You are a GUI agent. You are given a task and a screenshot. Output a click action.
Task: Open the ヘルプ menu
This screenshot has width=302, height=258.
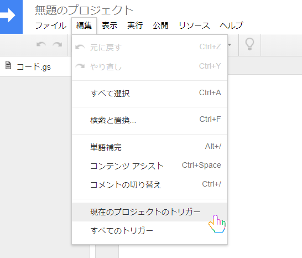pos(231,25)
